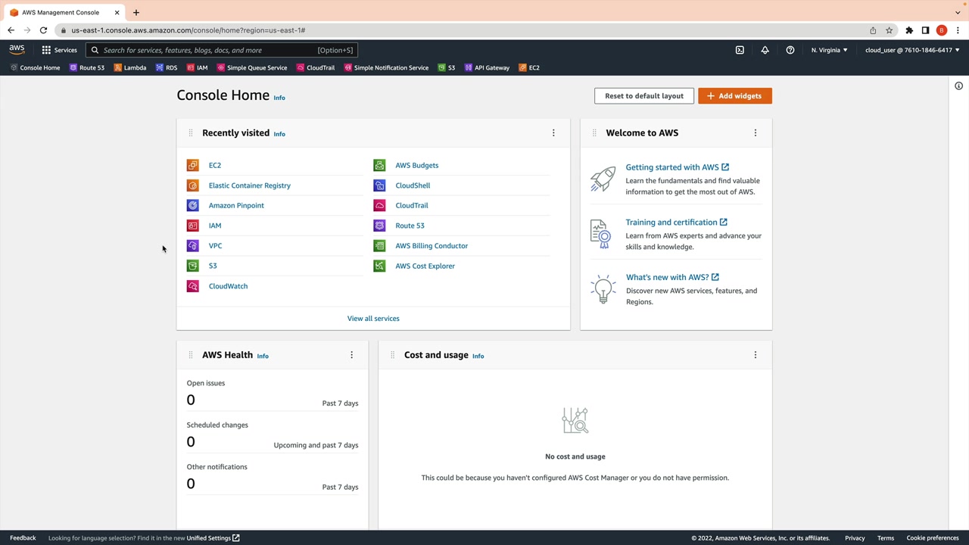
Task: Open the Recently visited widget options menu
Action: 553,133
